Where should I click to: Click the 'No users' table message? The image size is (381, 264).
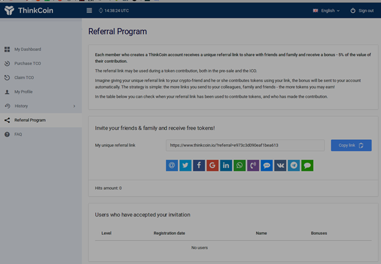coord(199,248)
